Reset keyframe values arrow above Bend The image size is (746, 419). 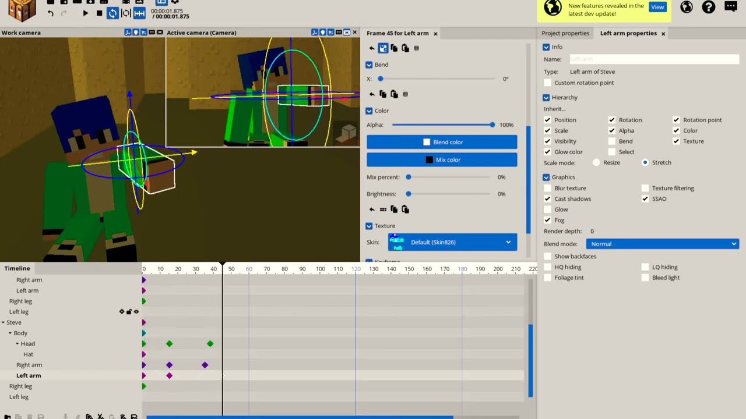(372, 48)
